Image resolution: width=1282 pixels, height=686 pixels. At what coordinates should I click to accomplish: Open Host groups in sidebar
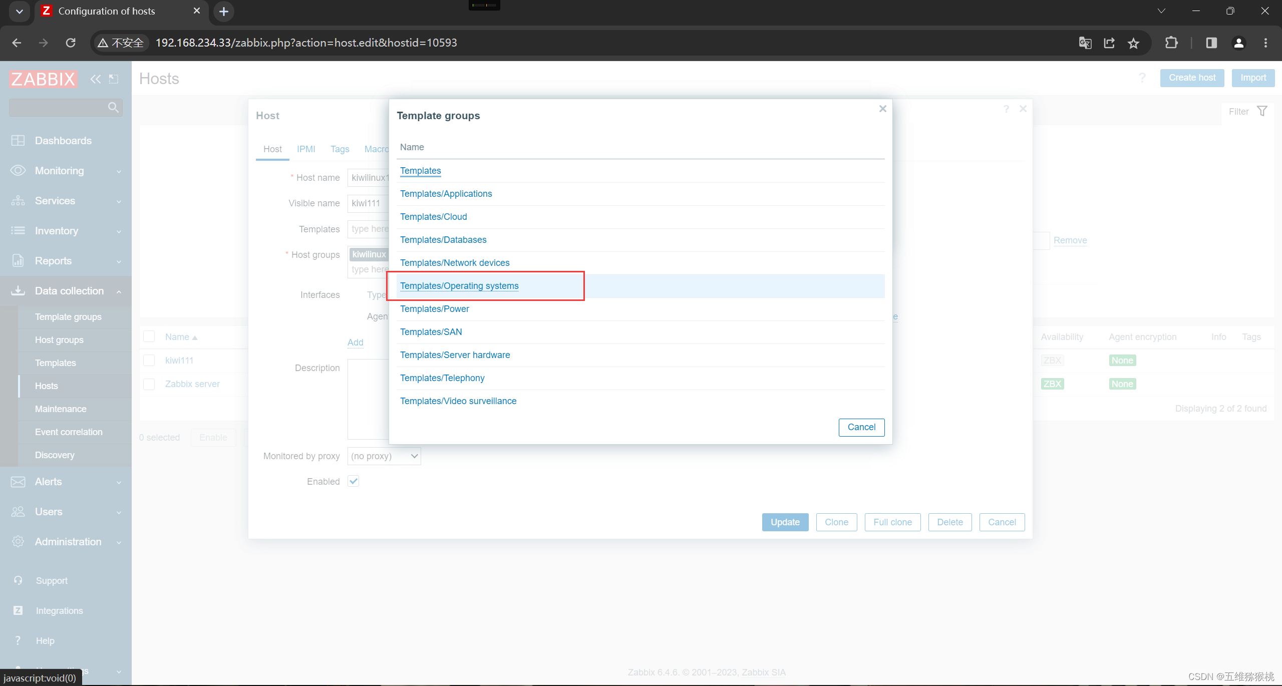click(59, 340)
